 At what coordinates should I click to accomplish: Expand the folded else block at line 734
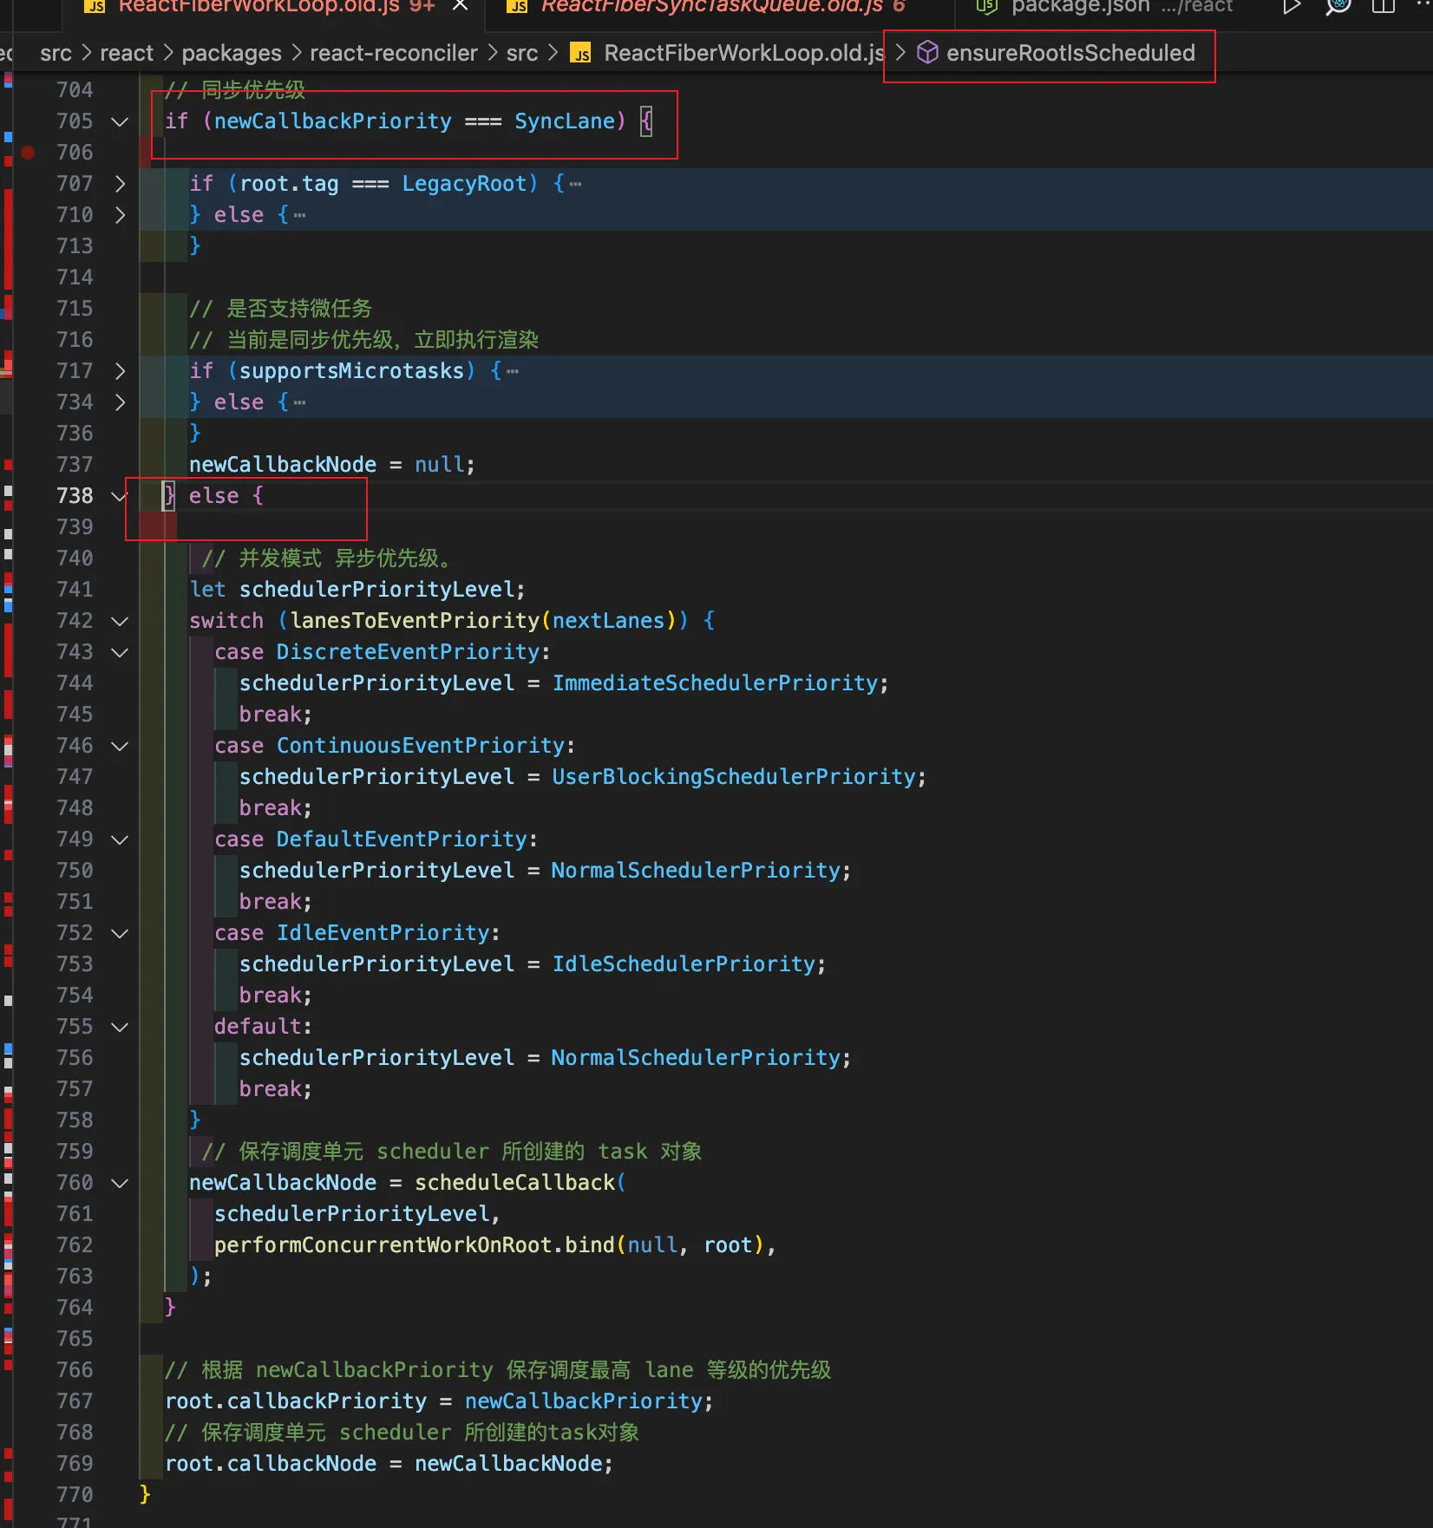click(x=120, y=402)
